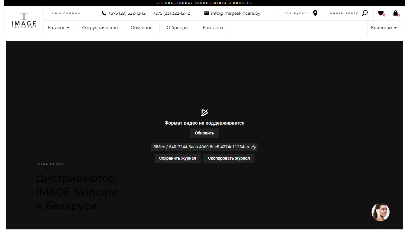Copy the video error ID with copy icon
Viewport: 409px width, 230px height.
click(x=254, y=147)
